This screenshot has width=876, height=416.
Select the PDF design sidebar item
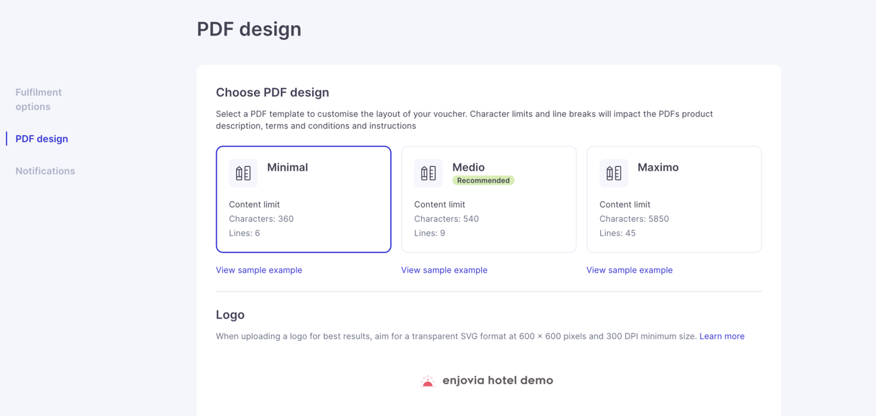(x=42, y=139)
